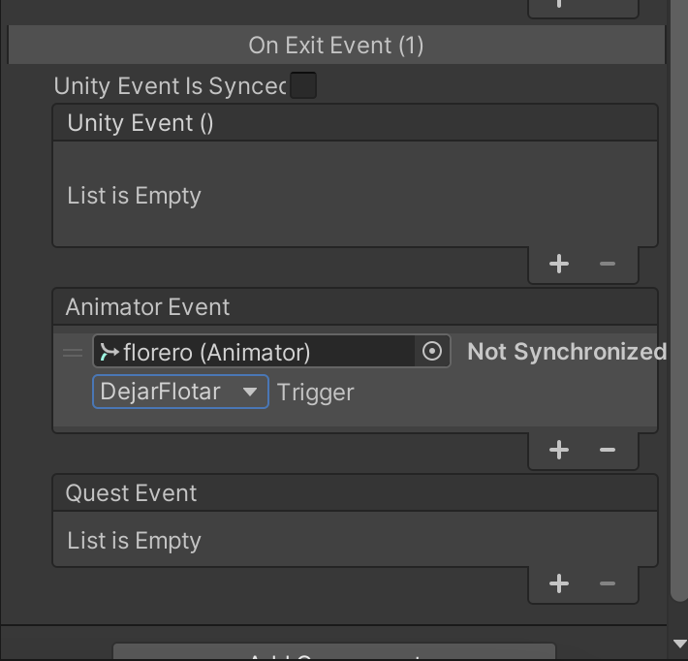Open the DejarFlotar parameter dropdown
Image resolution: width=688 pixels, height=661 pixels.
click(x=180, y=392)
